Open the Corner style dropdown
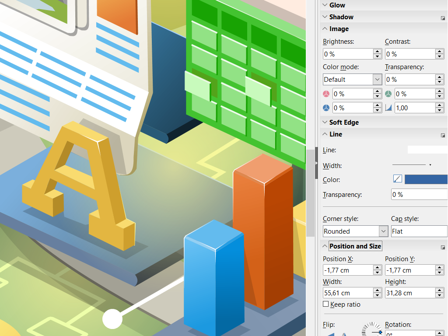The height and width of the screenshot is (336, 448). 383,231
